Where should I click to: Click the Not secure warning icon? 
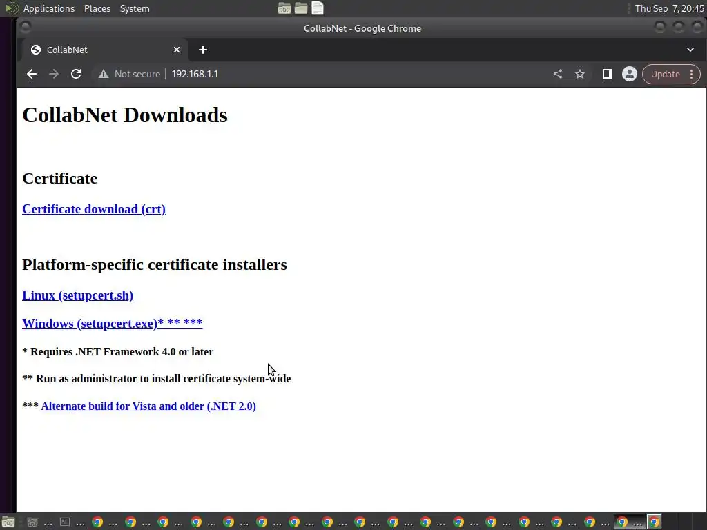tap(104, 74)
